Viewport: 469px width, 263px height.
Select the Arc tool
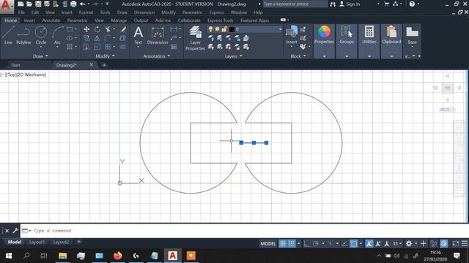pyautogui.click(x=57, y=35)
